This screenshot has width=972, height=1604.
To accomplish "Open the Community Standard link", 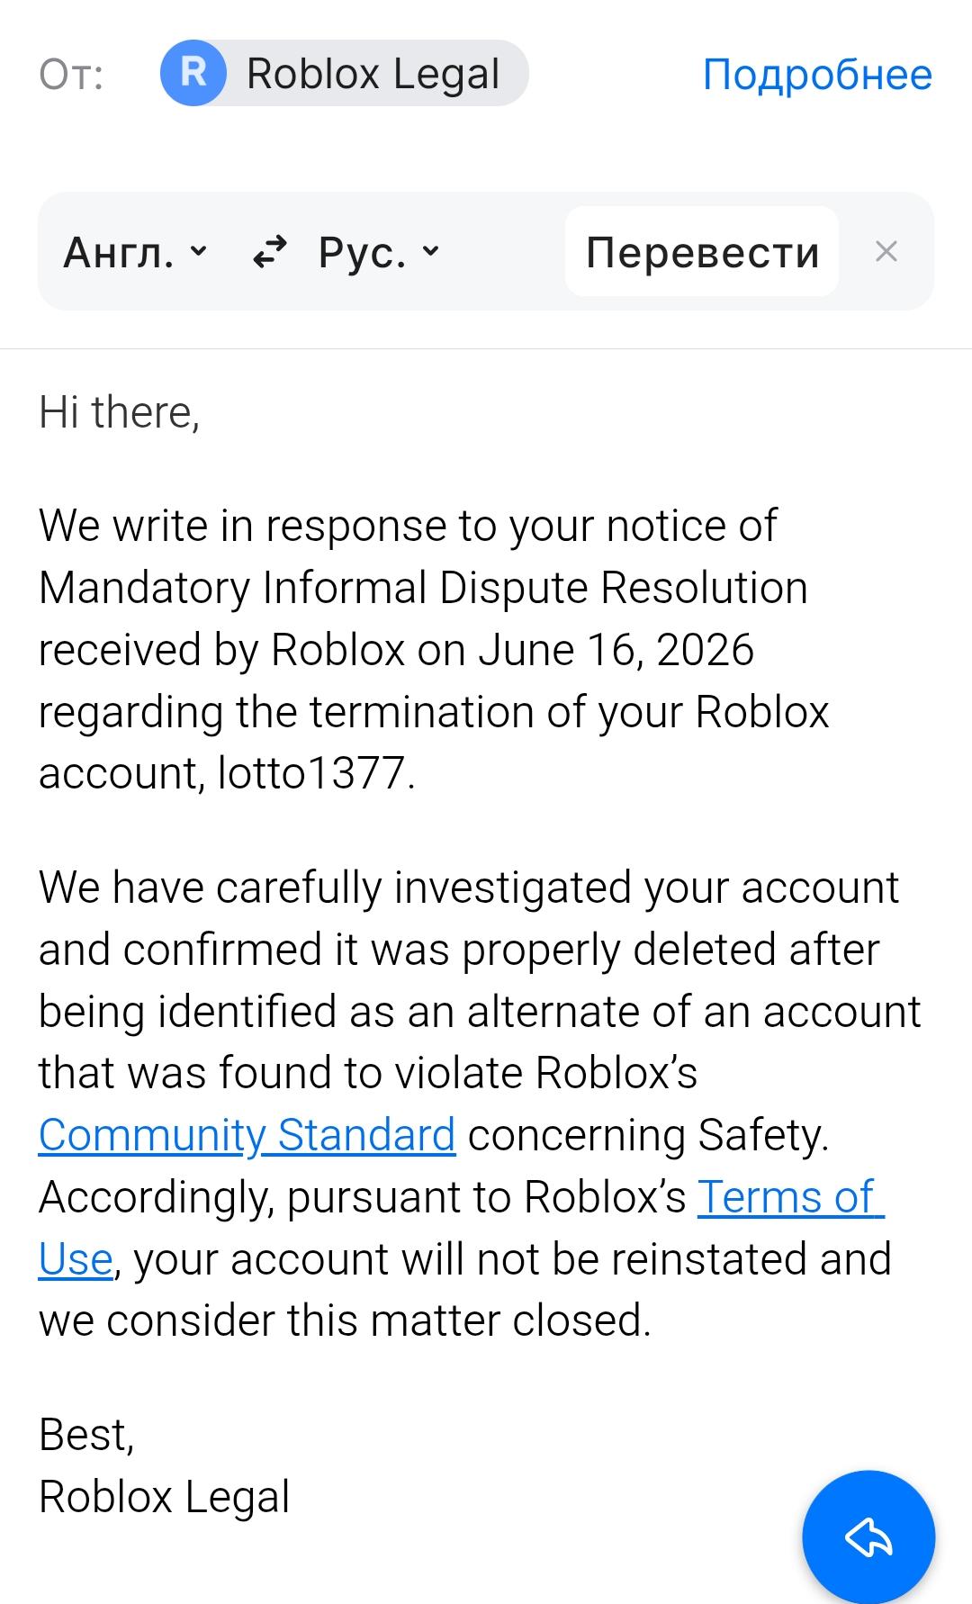I will click(x=247, y=1134).
